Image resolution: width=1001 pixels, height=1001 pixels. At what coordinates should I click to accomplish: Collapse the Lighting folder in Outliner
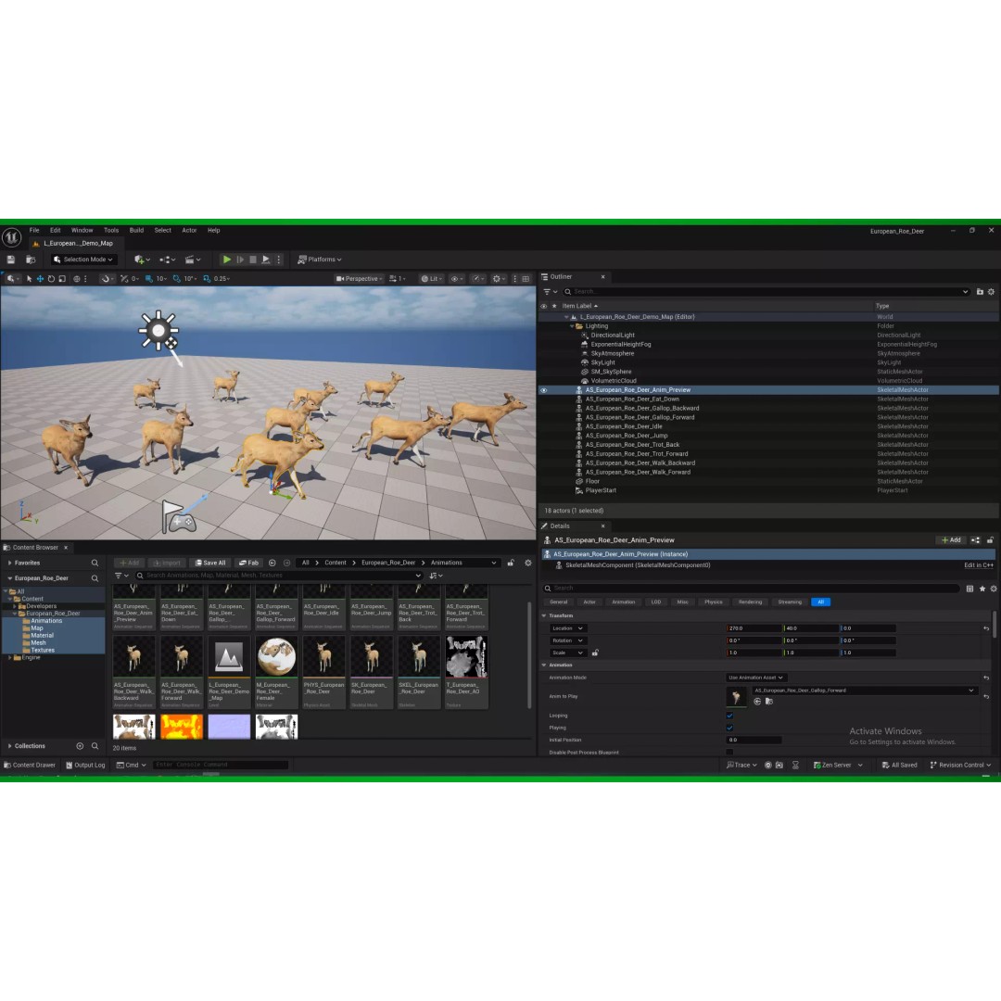(x=572, y=326)
